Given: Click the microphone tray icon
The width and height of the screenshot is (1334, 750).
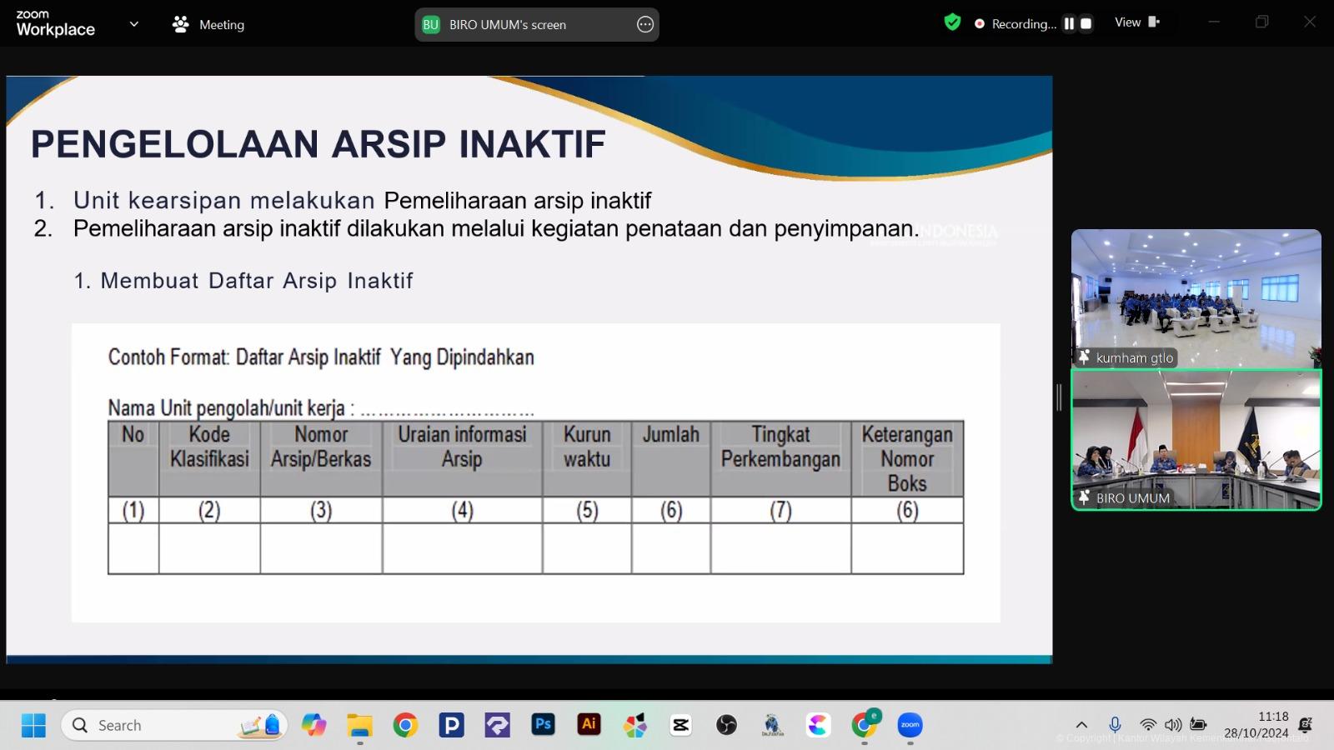Looking at the screenshot, I should pos(1115,725).
